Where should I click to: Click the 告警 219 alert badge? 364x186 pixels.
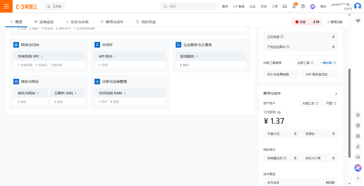(307, 22)
